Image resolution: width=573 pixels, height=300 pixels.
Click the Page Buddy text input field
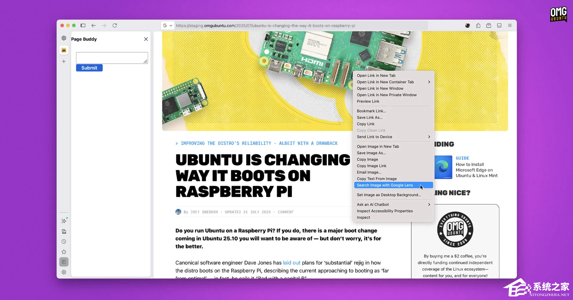pos(112,58)
